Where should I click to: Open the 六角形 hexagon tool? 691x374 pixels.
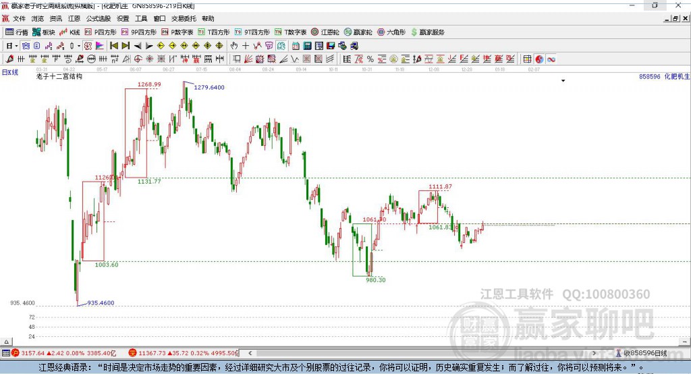pyautogui.click(x=391, y=32)
